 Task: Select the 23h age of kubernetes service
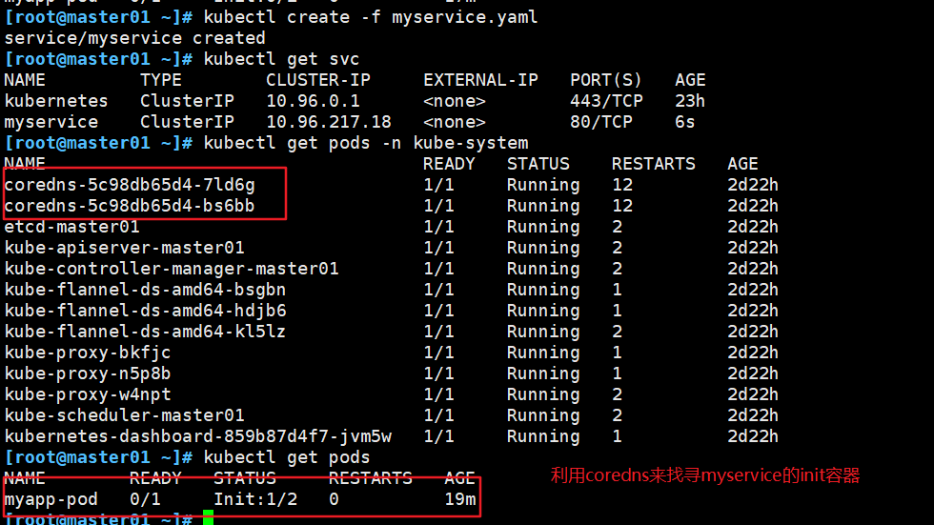[690, 101]
